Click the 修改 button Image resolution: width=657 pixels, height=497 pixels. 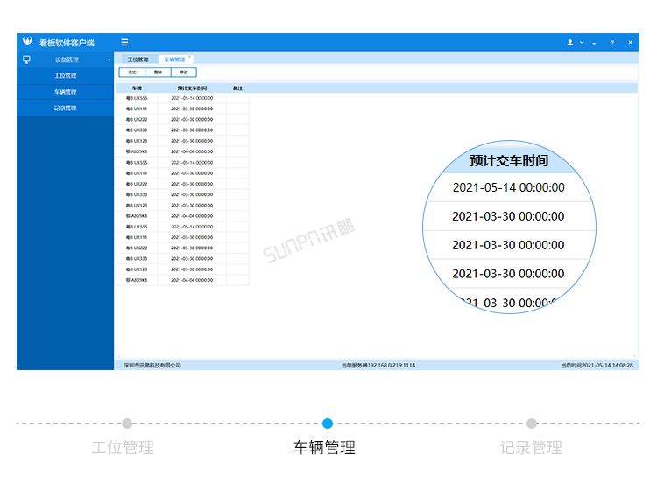184,73
